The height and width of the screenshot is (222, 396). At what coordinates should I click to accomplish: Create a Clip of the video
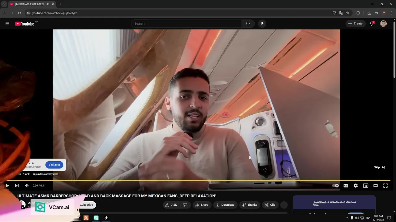coord(270,205)
